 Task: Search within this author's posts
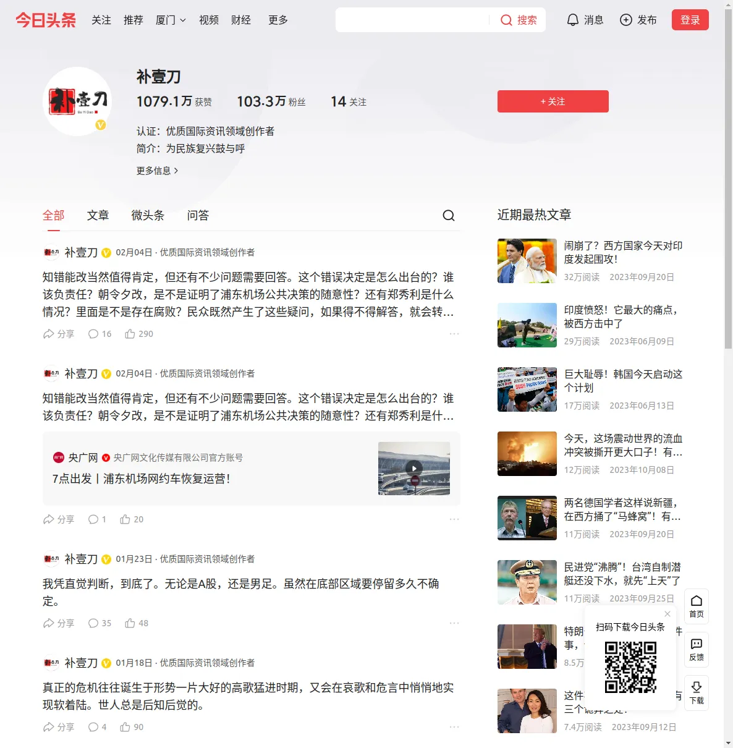(449, 215)
